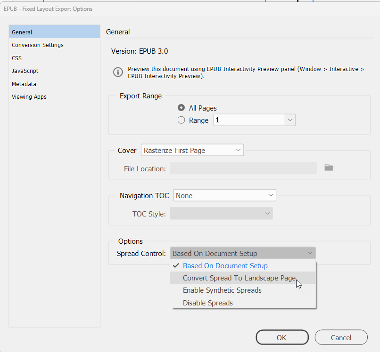The height and width of the screenshot is (352, 380).
Task: Open the Metadata section
Action: (24, 84)
